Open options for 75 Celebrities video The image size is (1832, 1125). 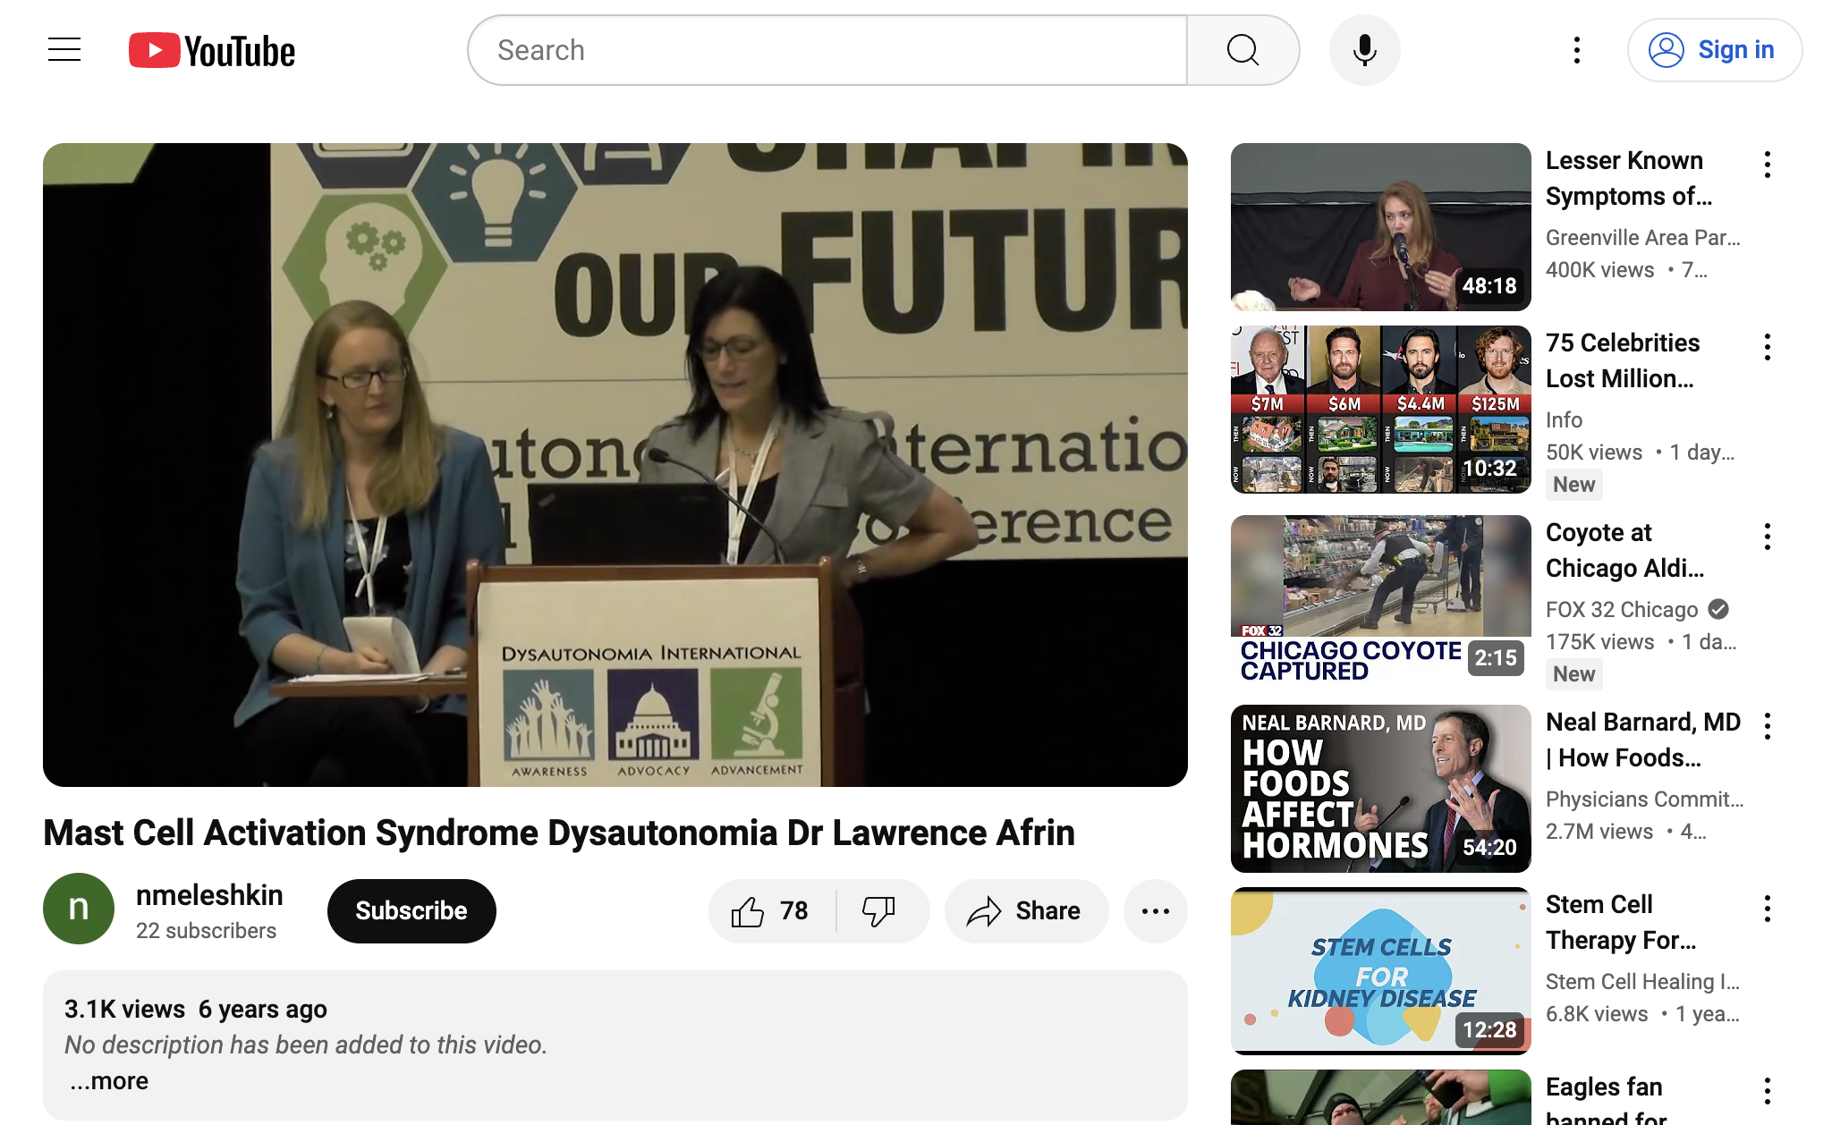tap(1767, 347)
